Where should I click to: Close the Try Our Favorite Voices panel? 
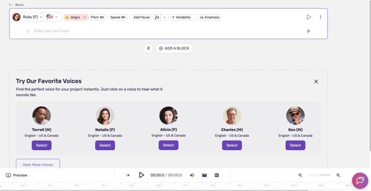(x=316, y=82)
